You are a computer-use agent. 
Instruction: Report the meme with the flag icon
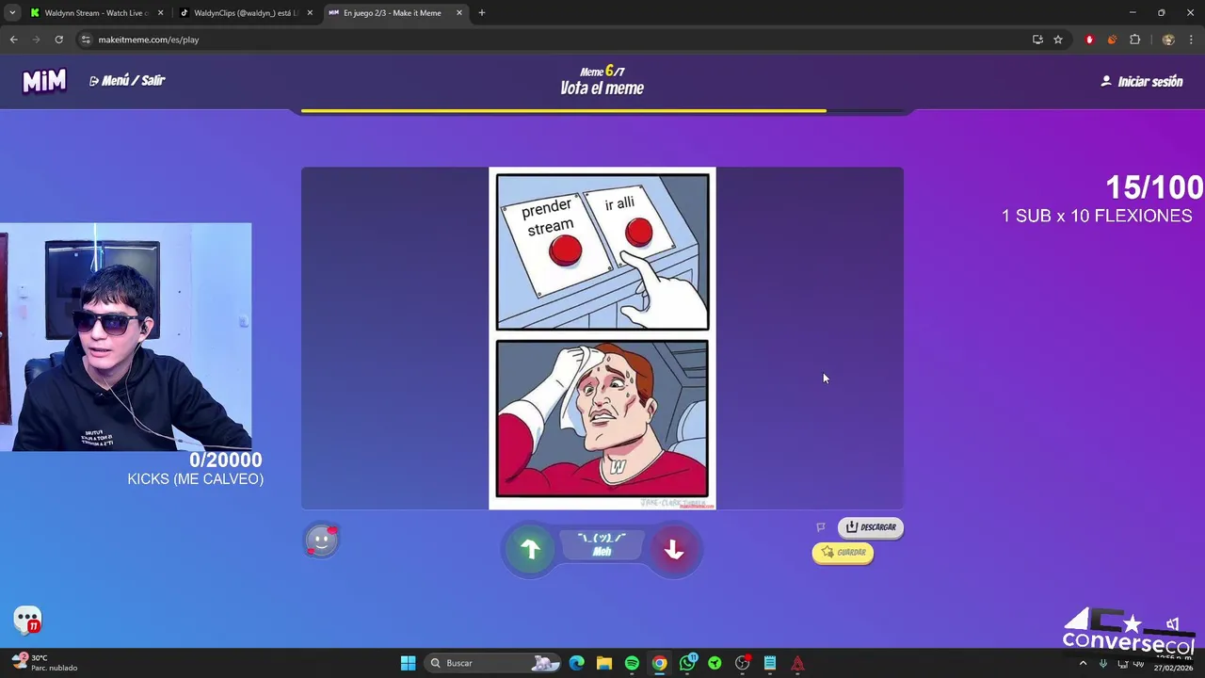pyautogui.click(x=821, y=527)
